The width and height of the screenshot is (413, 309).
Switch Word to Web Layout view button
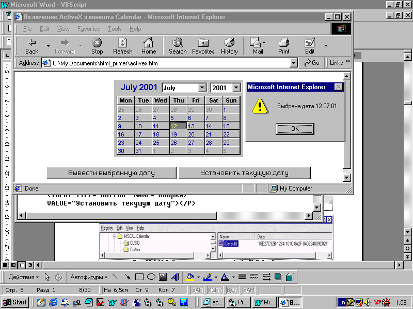tap(14, 265)
